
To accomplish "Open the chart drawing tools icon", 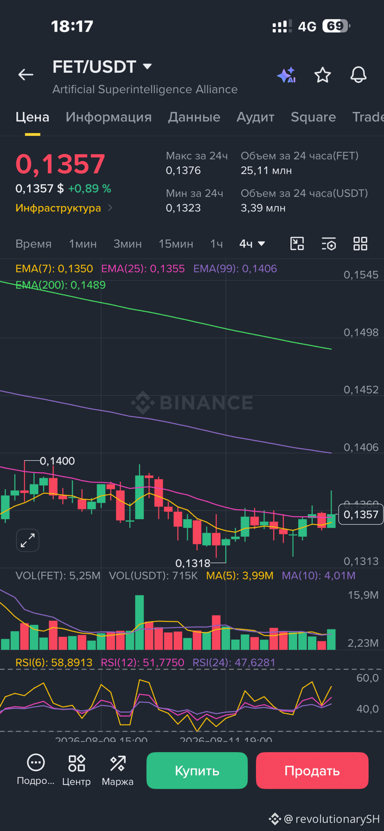I will tap(297, 244).
